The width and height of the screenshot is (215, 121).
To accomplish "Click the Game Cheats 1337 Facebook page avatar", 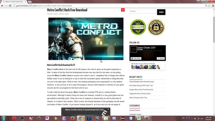I will tap(134, 49).
